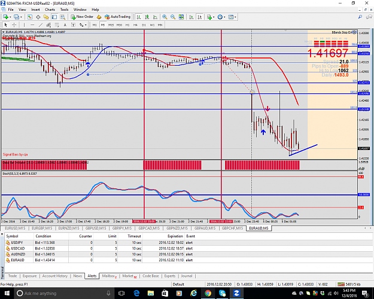Open the indicators list icon
374x299 pixels.
pos(209,17)
